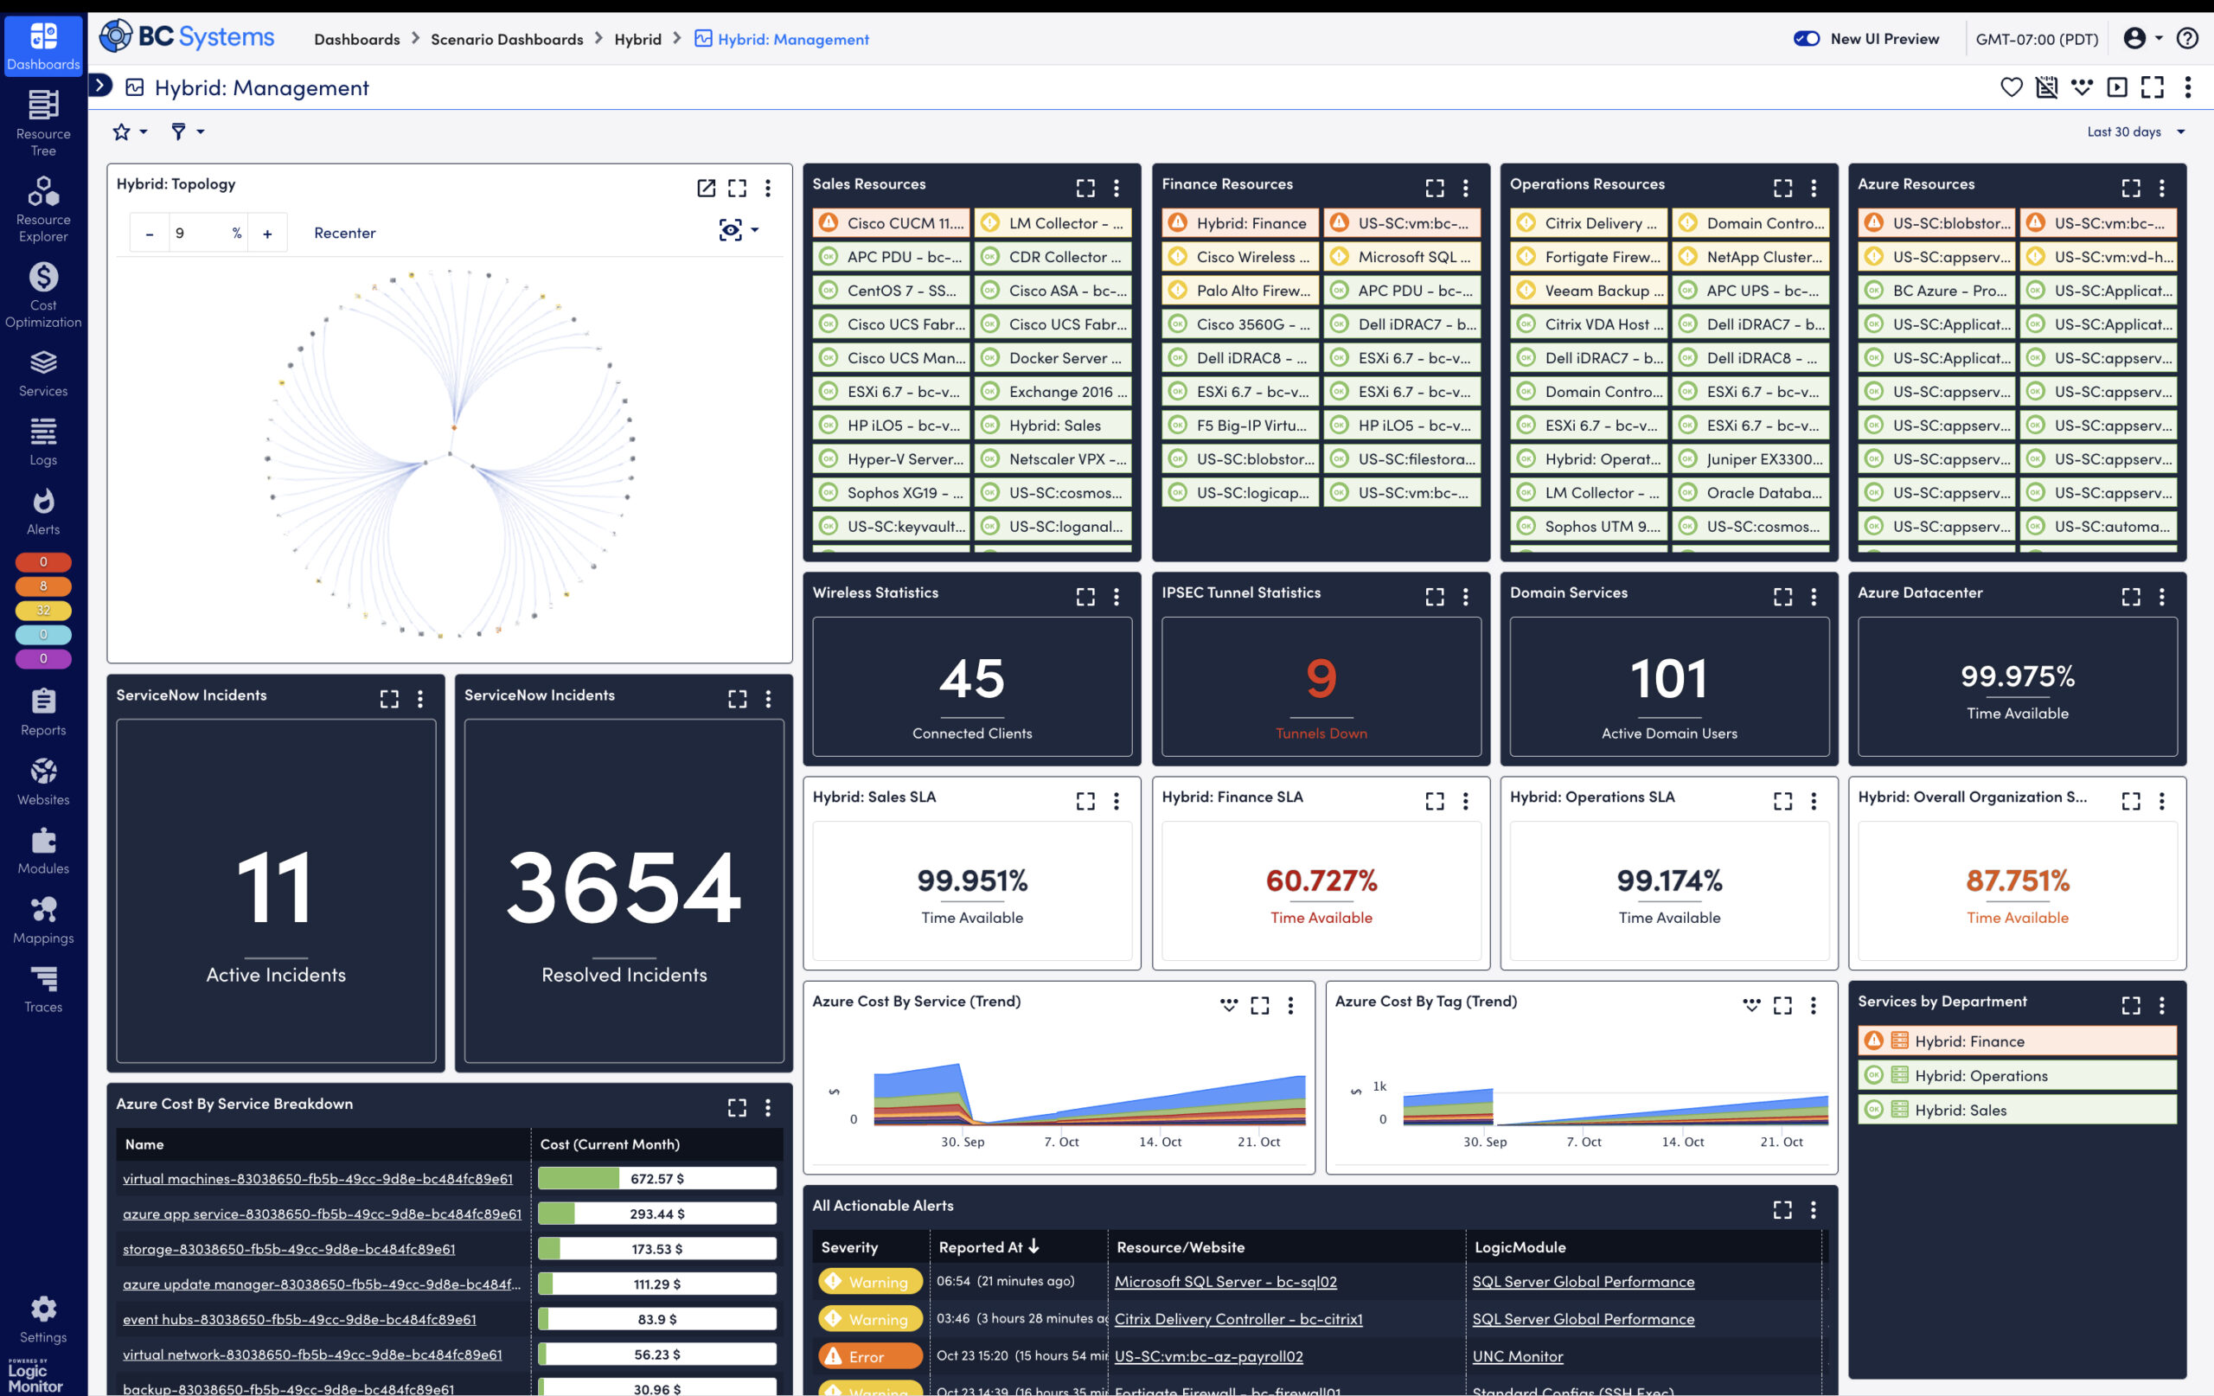Go to Hybrid breadcrumb

(x=638, y=39)
